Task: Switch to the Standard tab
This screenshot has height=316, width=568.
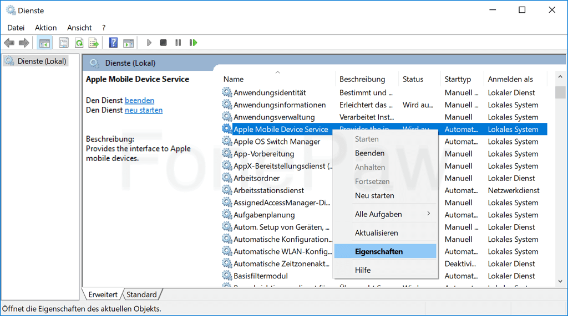Action: click(141, 294)
